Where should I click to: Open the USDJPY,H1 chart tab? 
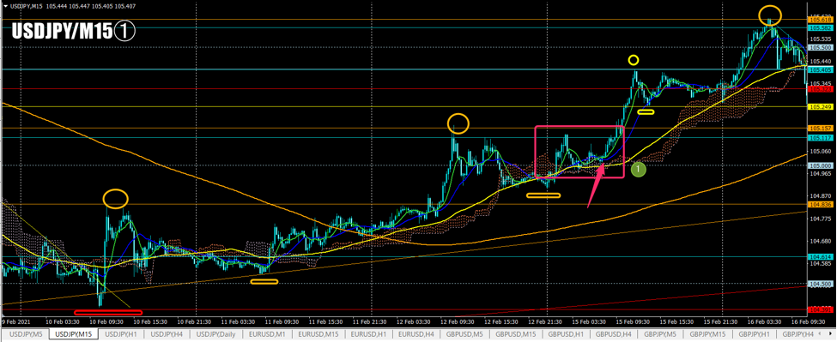point(122,334)
